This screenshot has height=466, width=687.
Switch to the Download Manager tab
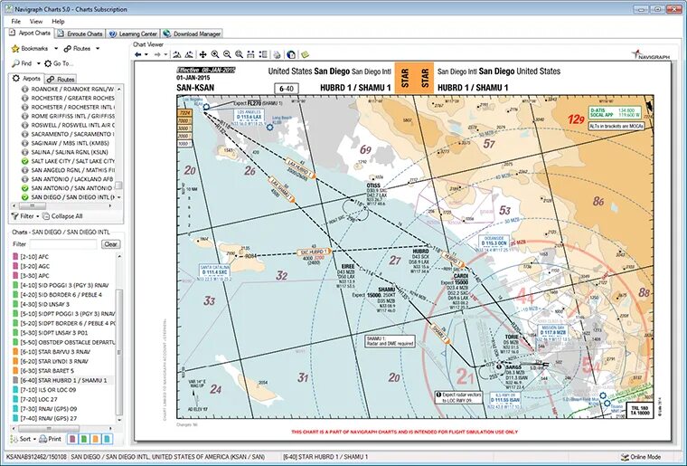(192, 33)
